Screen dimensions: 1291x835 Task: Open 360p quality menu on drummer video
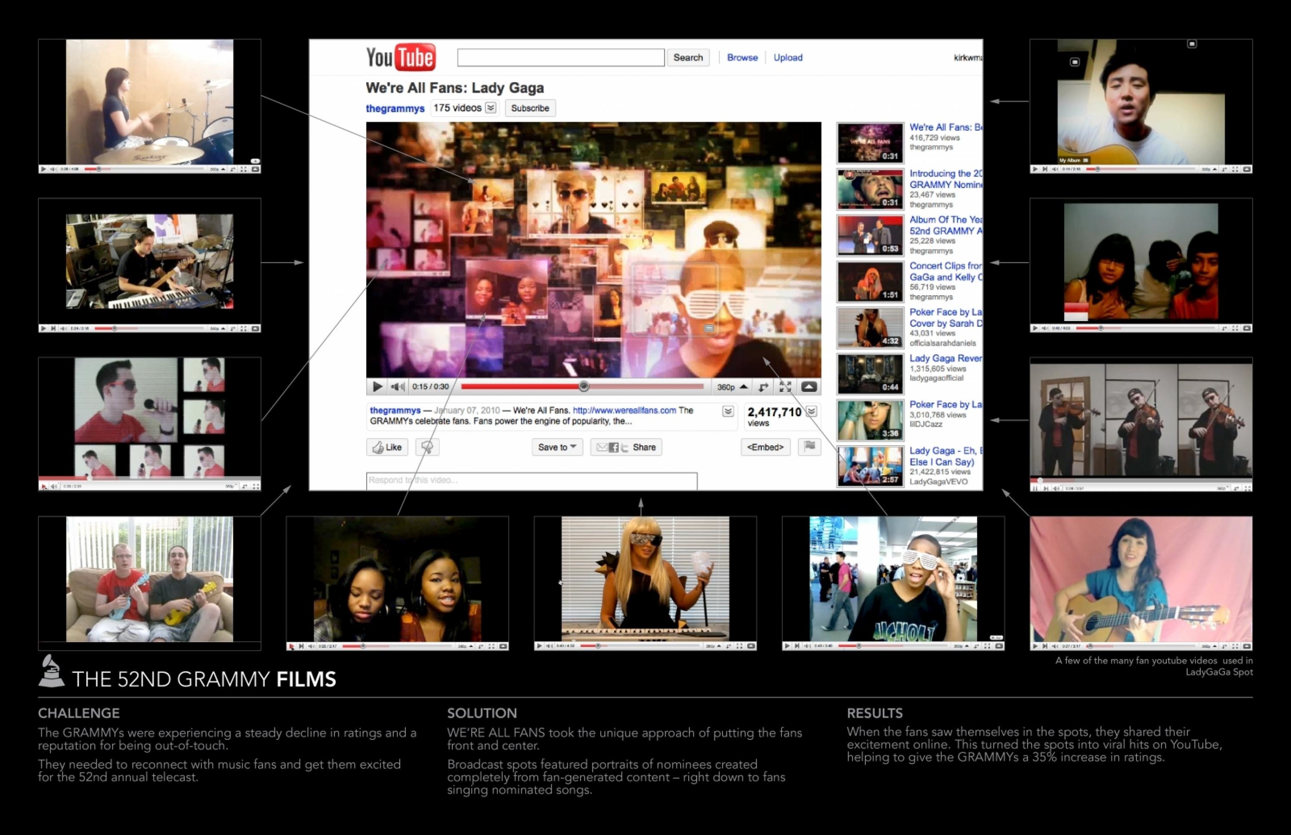[x=218, y=169]
